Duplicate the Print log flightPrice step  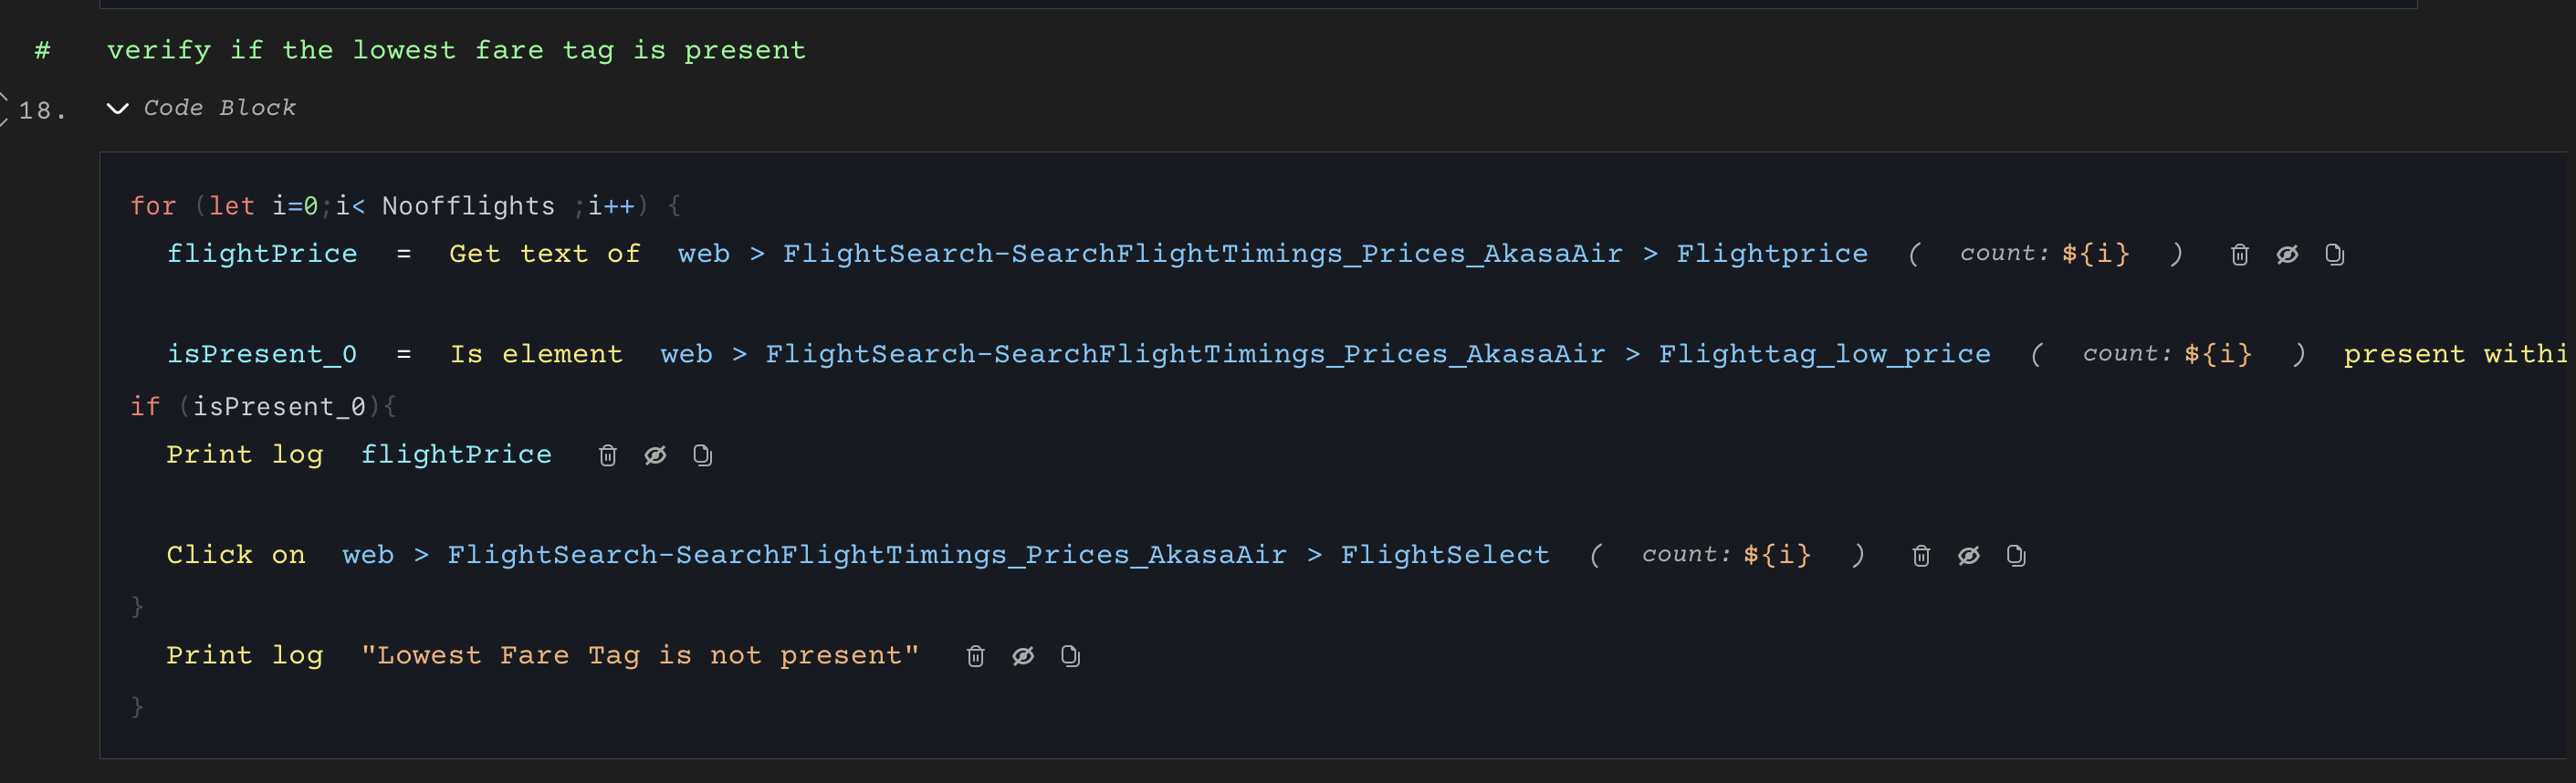point(702,455)
